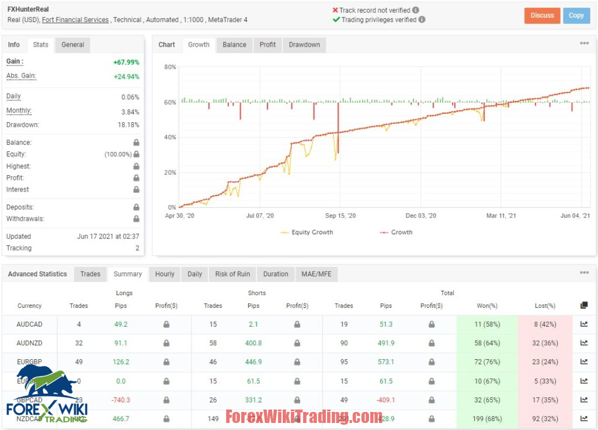Screen dimensions: 598x430
Task: Open the Summary statistics tab
Action: (128, 274)
